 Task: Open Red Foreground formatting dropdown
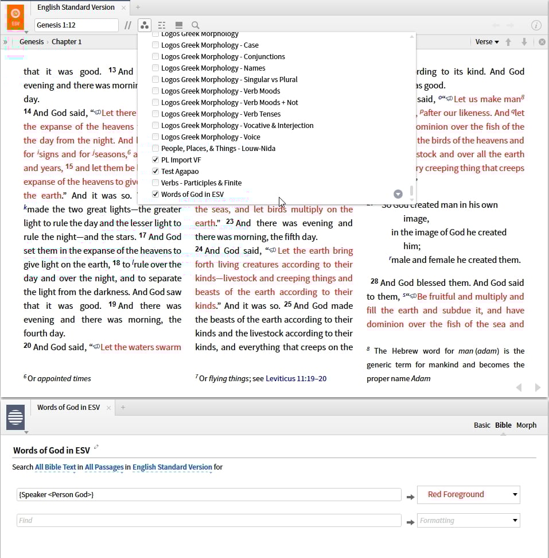[468, 495]
